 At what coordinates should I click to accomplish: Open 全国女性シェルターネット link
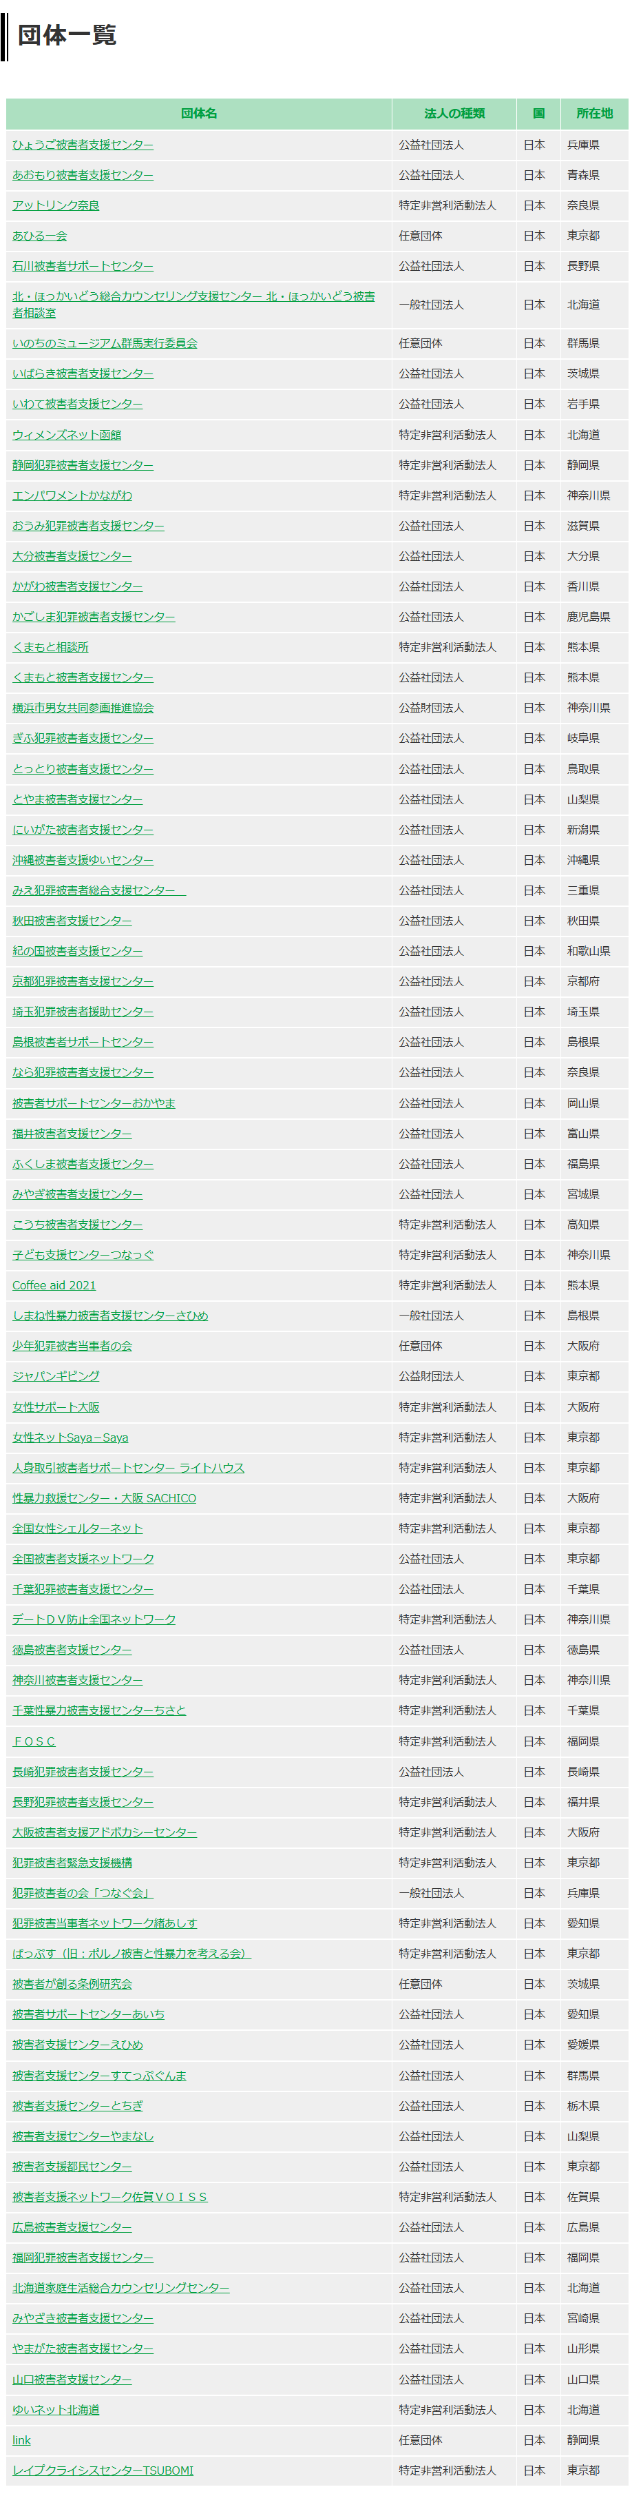point(78,1528)
